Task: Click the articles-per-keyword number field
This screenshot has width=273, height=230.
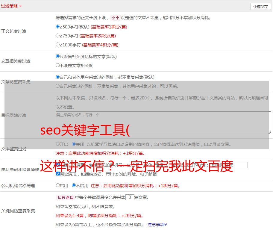Action: [x=130, y=197]
